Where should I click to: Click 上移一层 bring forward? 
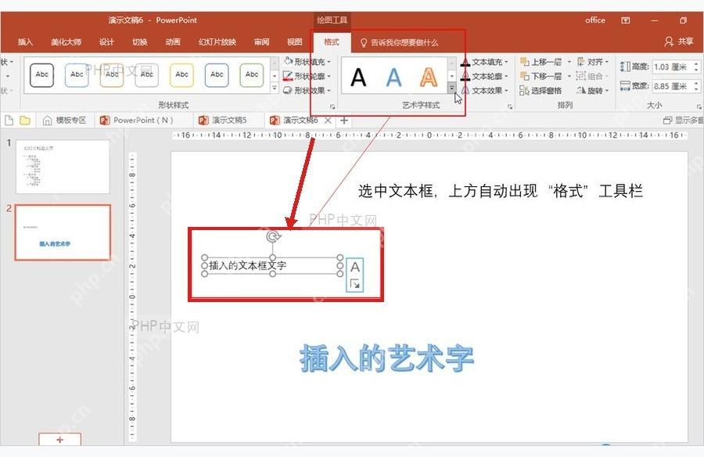coord(541,62)
